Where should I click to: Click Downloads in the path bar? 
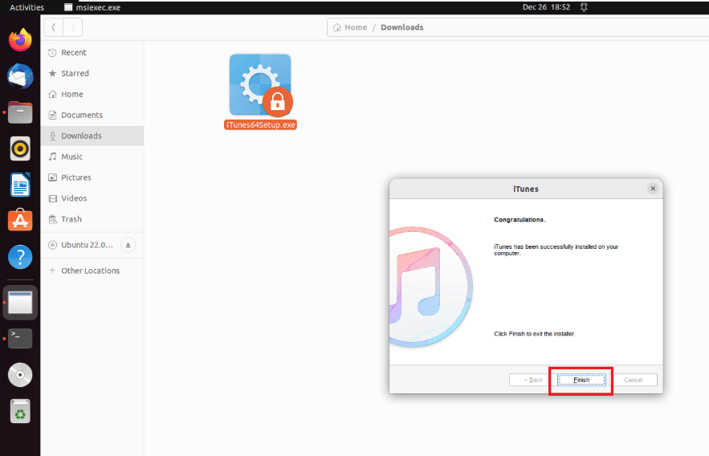402,27
